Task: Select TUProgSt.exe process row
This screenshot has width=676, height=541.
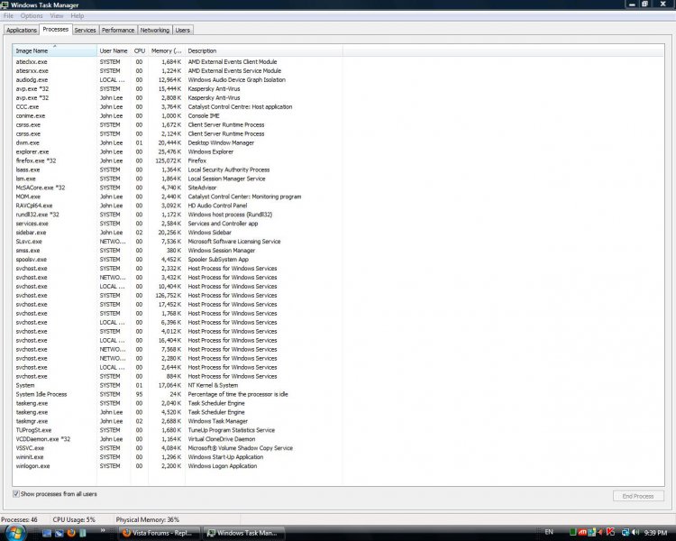Action: tap(178, 430)
